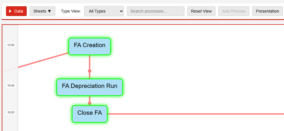Click connector dot just above Close FA

[90, 103]
